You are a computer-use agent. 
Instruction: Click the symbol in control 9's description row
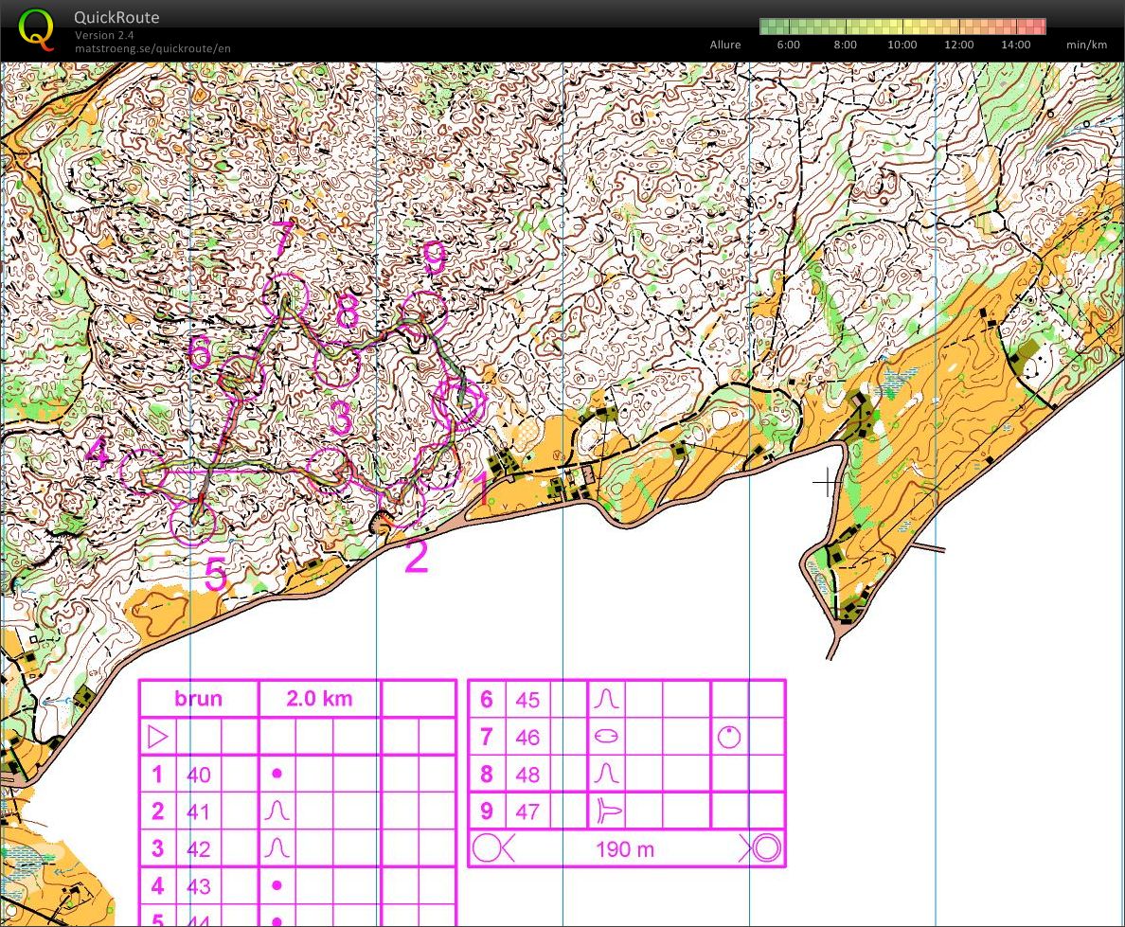[606, 811]
